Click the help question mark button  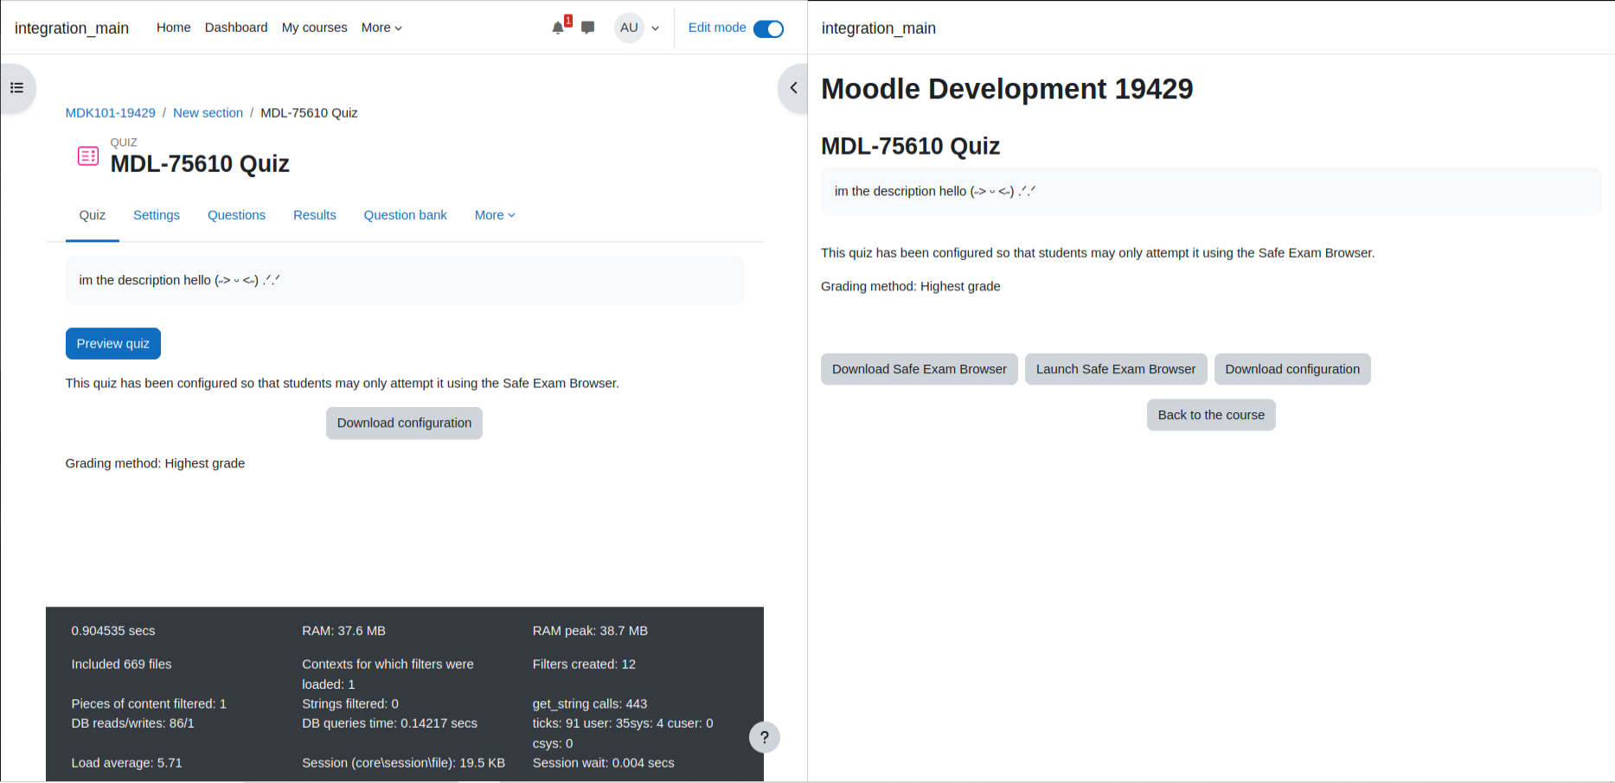point(765,737)
